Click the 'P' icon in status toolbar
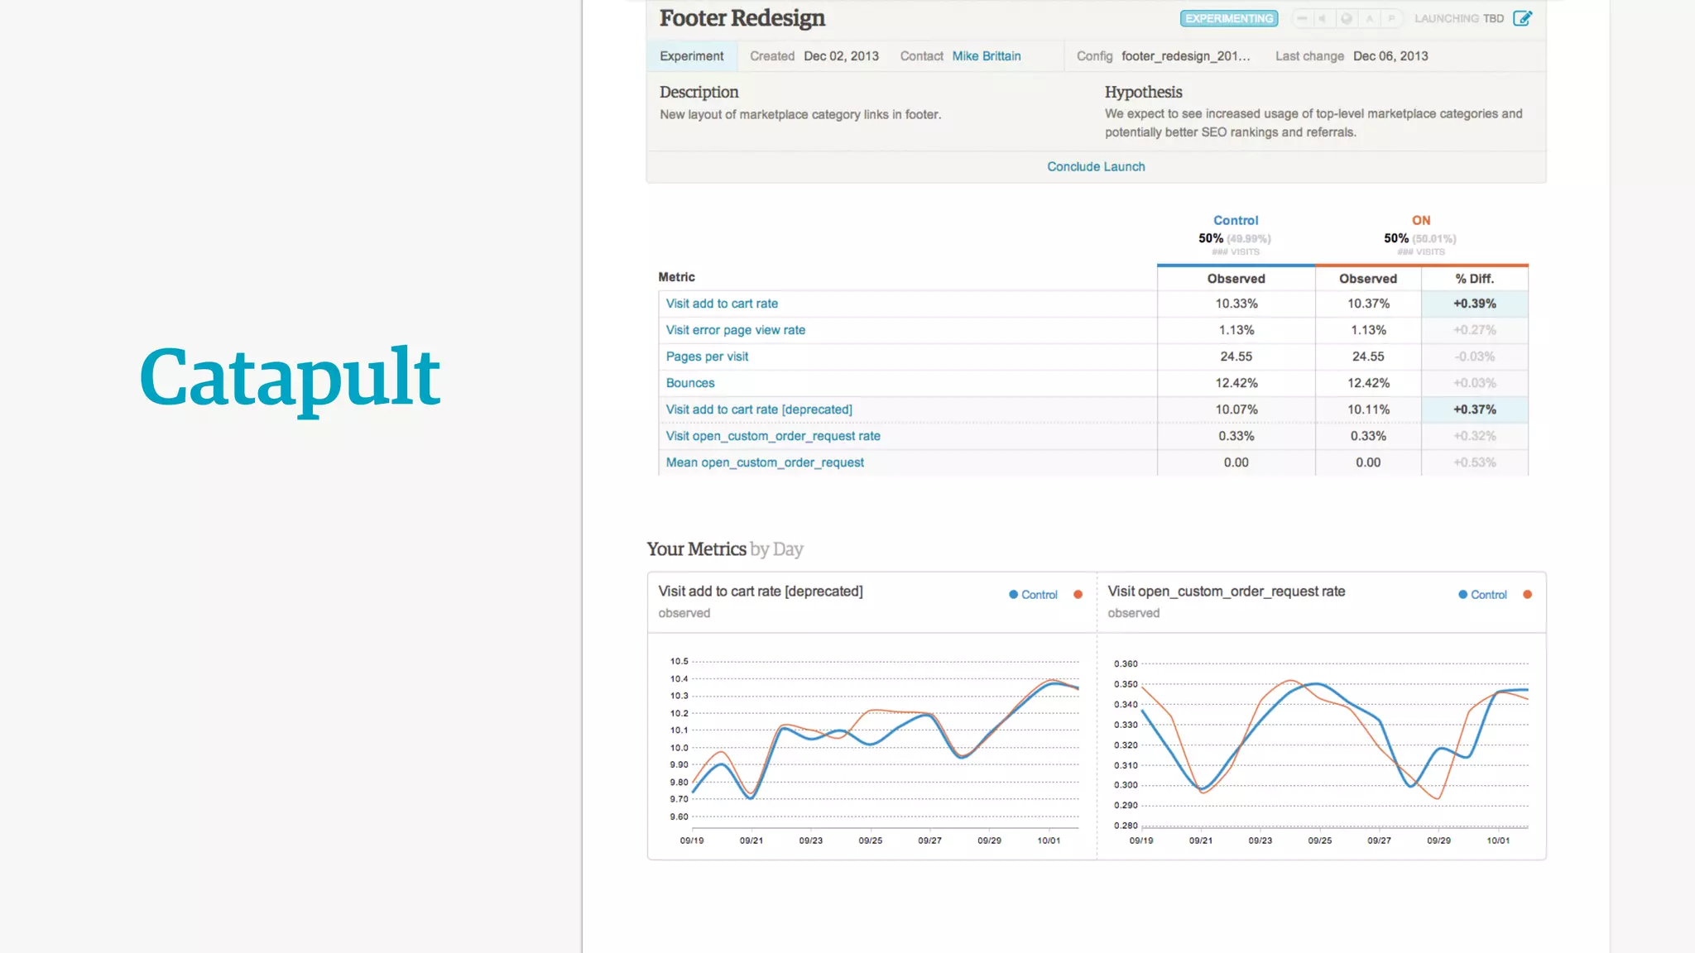This screenshot has width=1695, height=953. pyautogui.click(x=1392, y=18)
